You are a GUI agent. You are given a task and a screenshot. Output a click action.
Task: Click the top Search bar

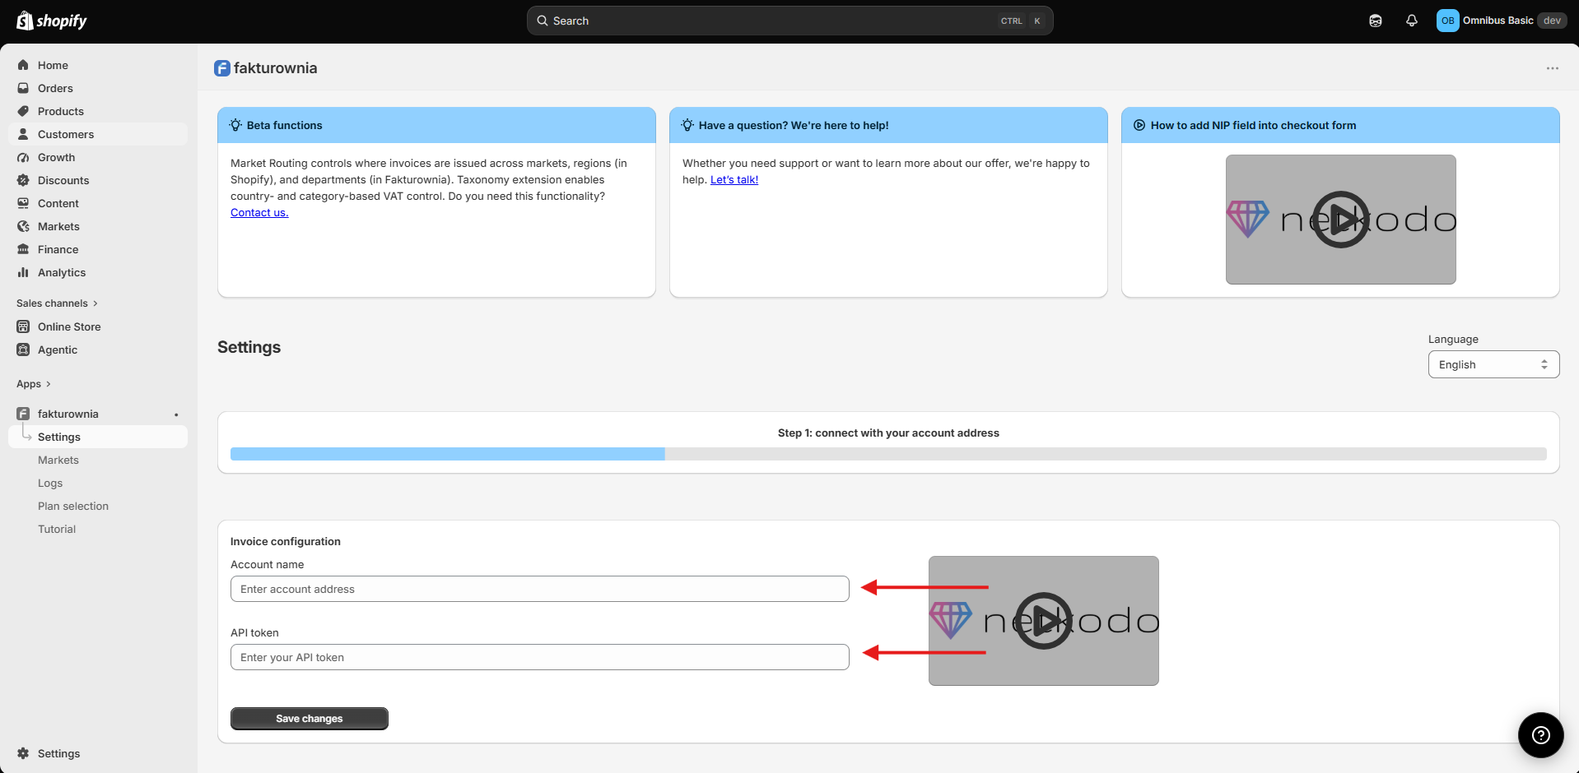coord(790,21)
